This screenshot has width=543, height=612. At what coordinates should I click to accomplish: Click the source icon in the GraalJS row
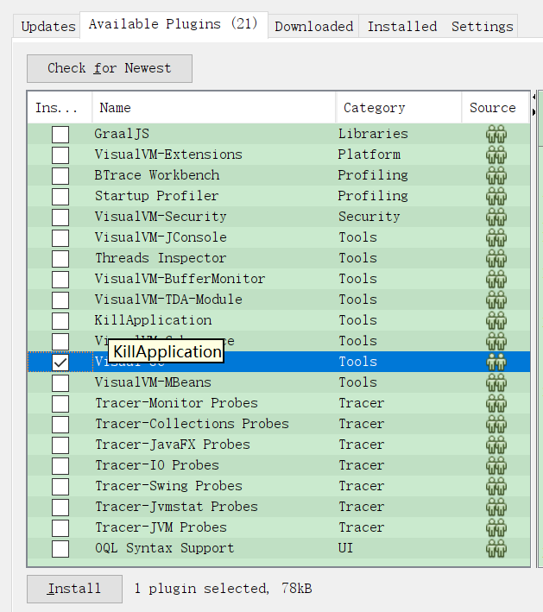point(496,134)
